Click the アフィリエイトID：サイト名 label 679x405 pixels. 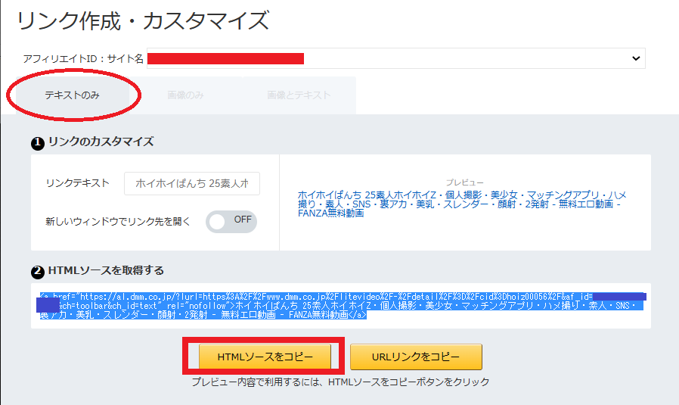click(83, 58)
